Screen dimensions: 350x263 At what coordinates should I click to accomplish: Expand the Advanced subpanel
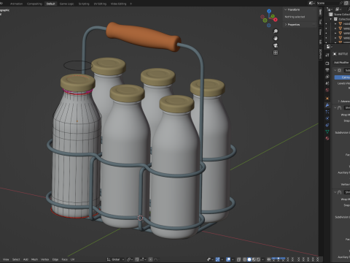pos(338,101)
